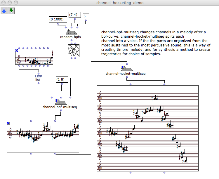219x179 pixels.
Task: Click the (0 1000) value box
Action: [58, 19]
